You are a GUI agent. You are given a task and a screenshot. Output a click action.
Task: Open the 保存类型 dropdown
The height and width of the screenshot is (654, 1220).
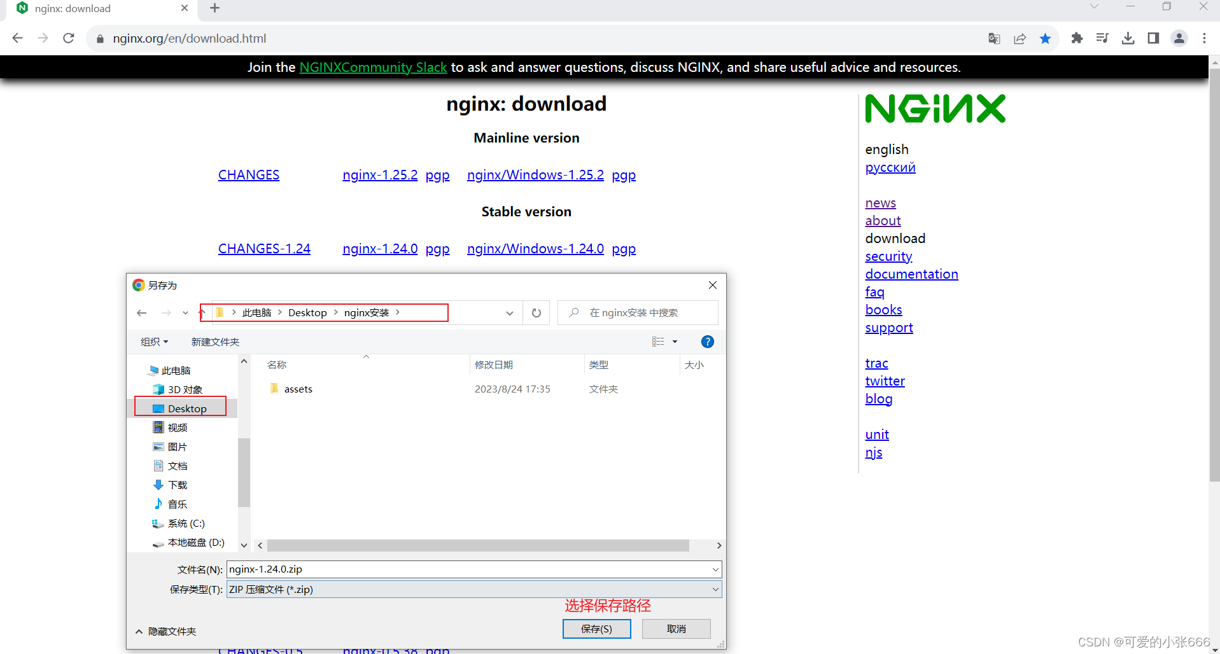click(x=474, y=589)
